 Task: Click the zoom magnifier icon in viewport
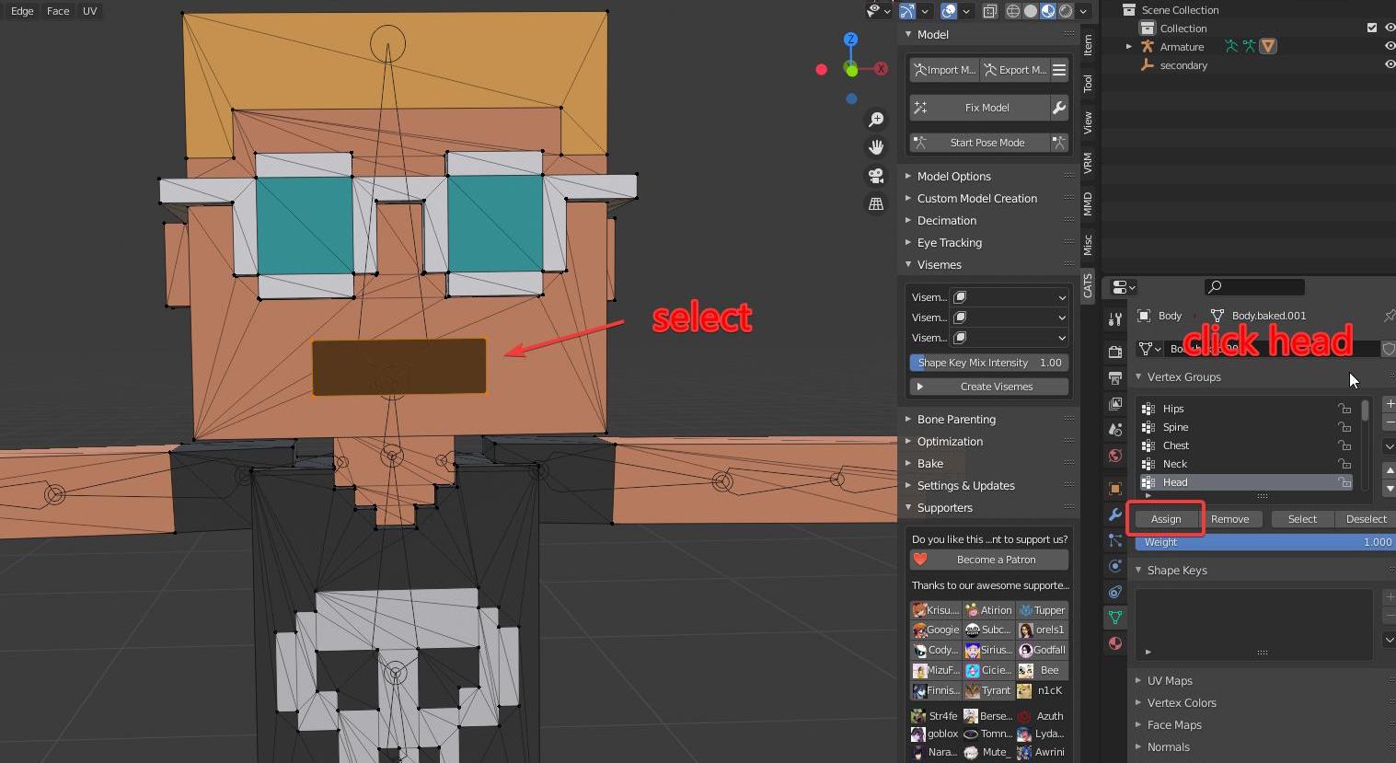pyautogui.click(x=876, y=120)
